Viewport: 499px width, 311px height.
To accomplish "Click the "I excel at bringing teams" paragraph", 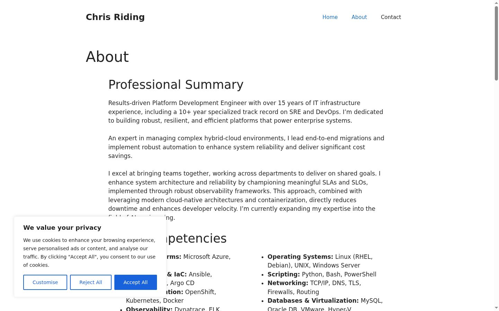I will (246, 196).
